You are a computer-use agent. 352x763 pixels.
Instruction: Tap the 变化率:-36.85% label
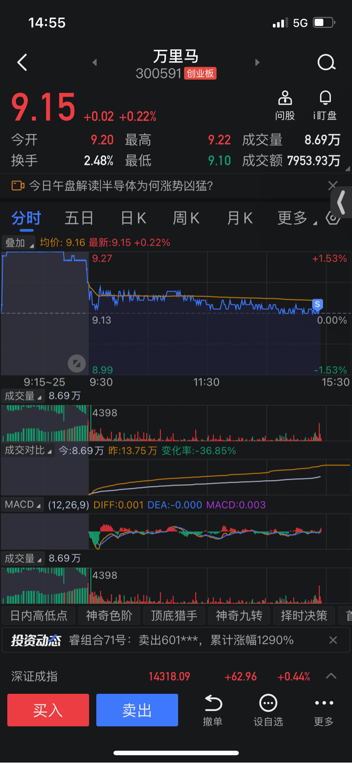click(198, 451)
